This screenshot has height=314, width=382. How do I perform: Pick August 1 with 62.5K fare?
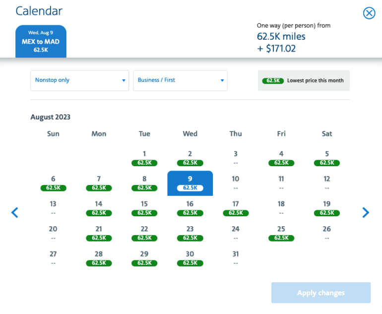click(144, 158)
